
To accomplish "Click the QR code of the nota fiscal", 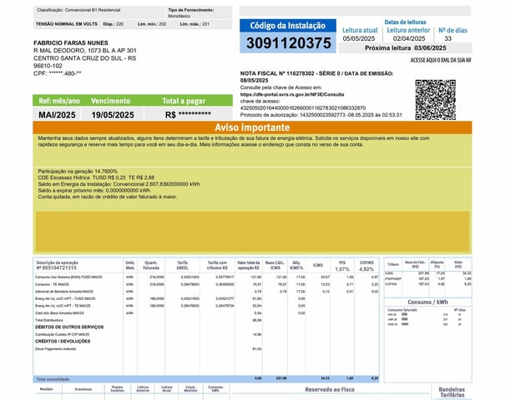I will coord(435,100).
